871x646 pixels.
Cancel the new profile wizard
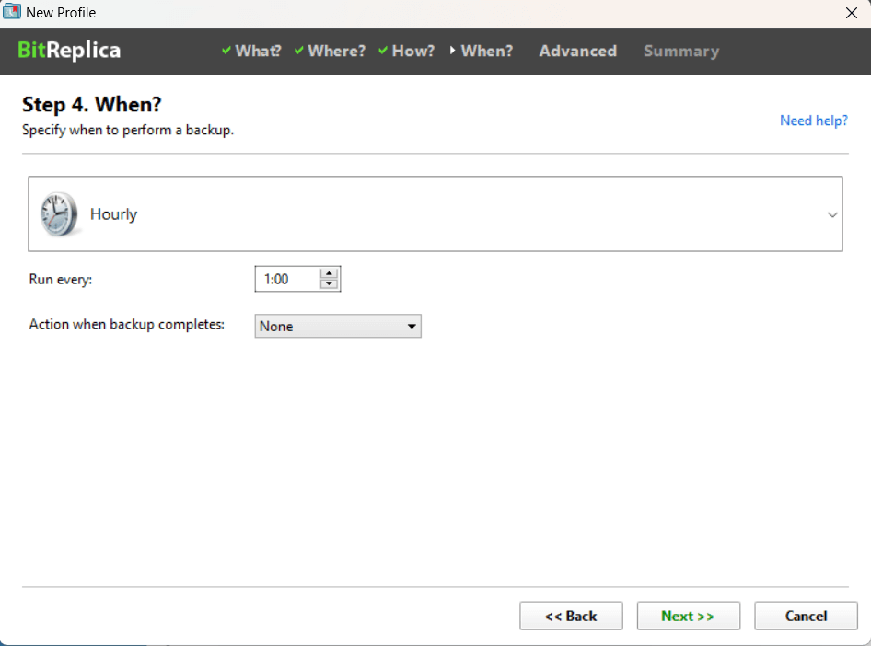pyautogui.click(x=806, y=616)
